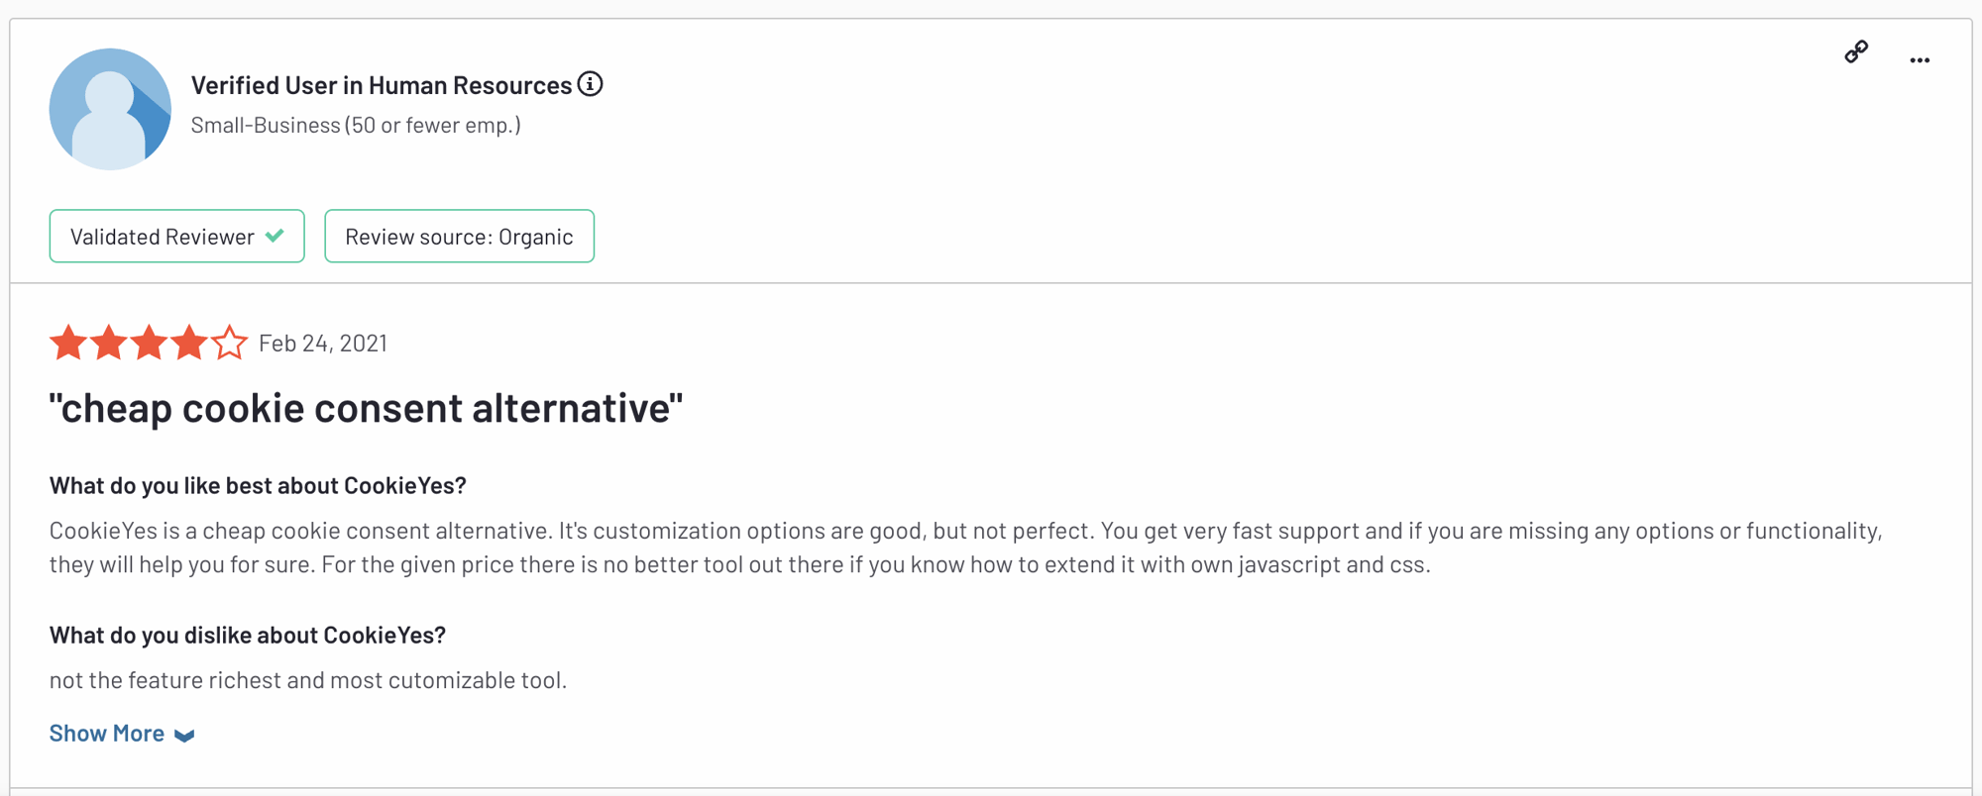This screenshot has height=796, width=1982.
Task: Click the Show More link
Action: click(107, 733)
